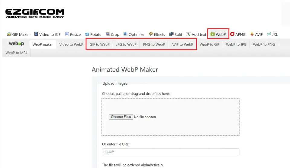This screenshot has height=168, width=290.
Task: Click the AVIF icon
Action: click(x=252, y=34)
